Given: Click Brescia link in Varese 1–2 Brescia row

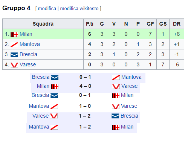Looking at the screenshot, I should click(129, 116).
